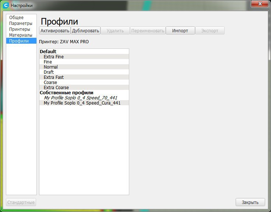Viewport: 271px width, 212px height.
Task: Click the Экспорт button
Action: [210, 31]
